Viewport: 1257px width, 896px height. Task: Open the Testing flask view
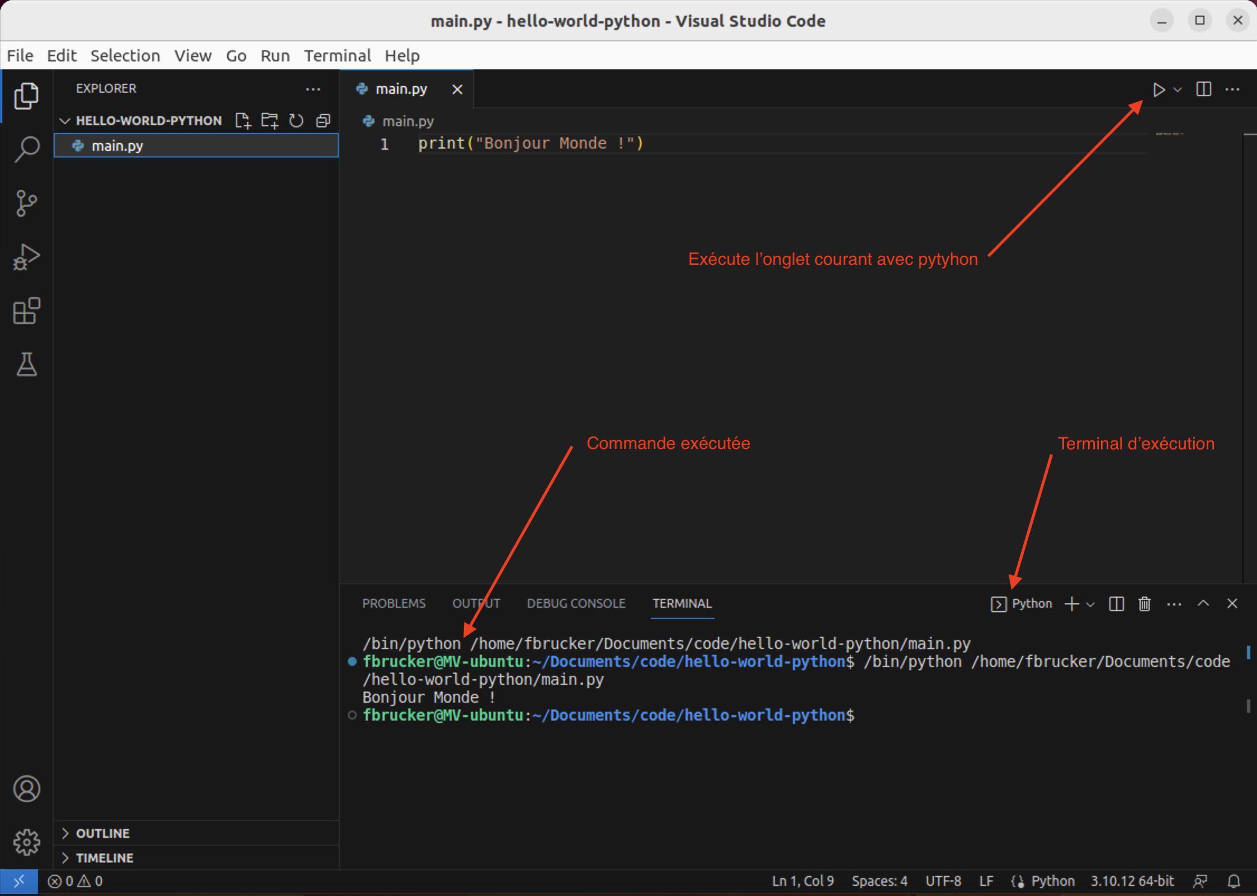tap(26, 364)
